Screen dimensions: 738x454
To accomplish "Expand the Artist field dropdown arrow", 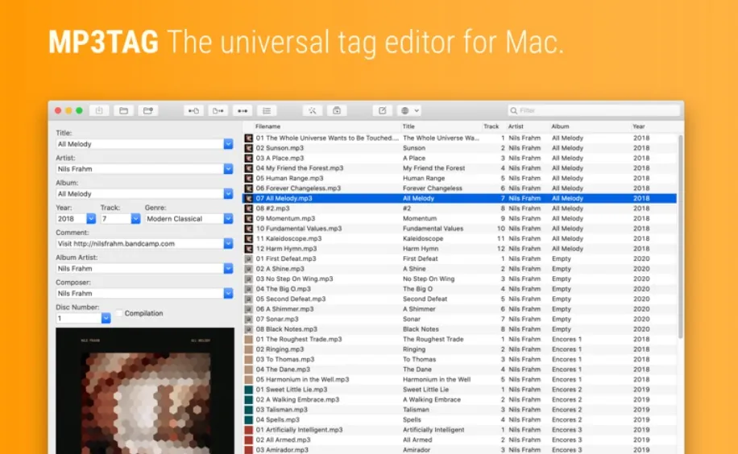I will [x=228, y=169].
